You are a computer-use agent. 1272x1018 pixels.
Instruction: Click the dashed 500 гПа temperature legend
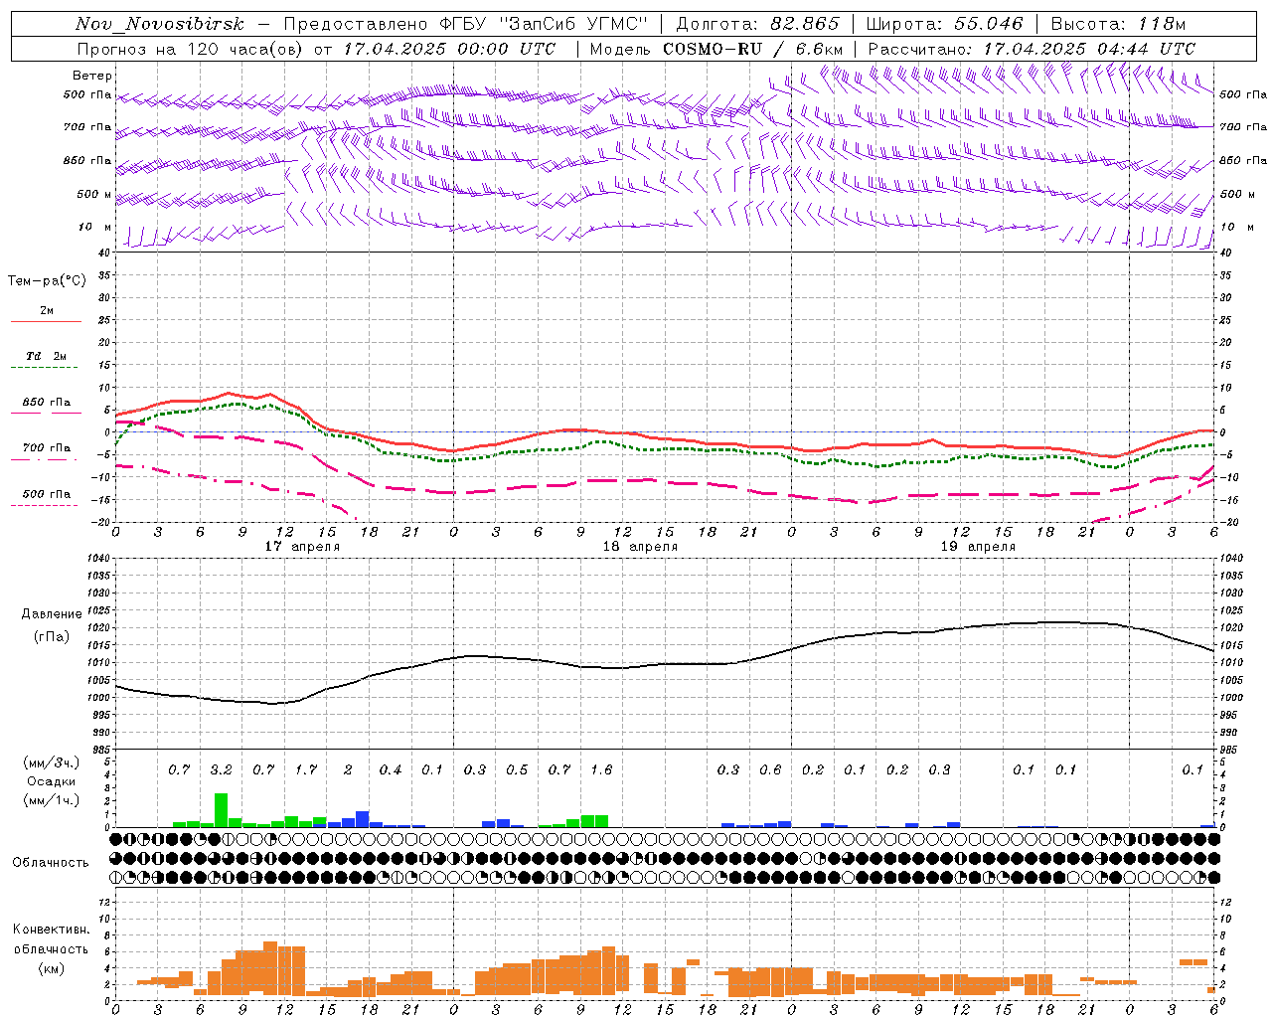coord(46,497)
